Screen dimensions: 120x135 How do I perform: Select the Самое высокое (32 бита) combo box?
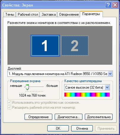point(87,87)
